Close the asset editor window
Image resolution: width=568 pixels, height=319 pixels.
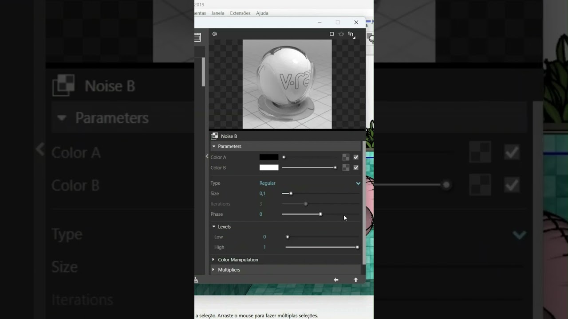[356, 22]
